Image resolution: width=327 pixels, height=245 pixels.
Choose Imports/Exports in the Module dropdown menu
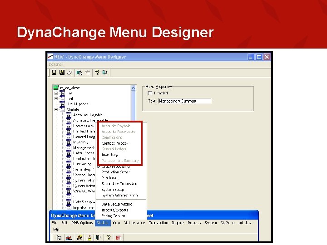115,210
